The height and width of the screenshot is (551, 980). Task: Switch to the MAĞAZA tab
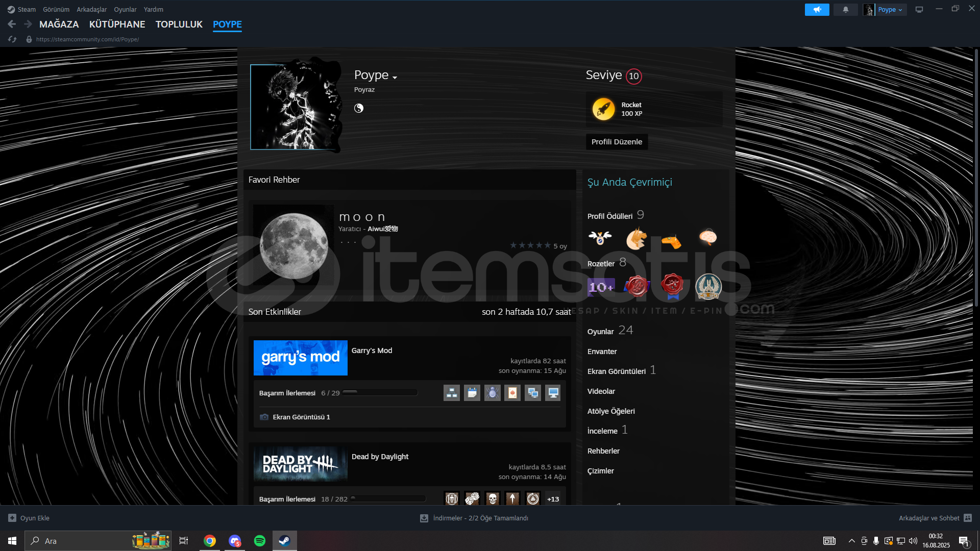pos(59,24)
